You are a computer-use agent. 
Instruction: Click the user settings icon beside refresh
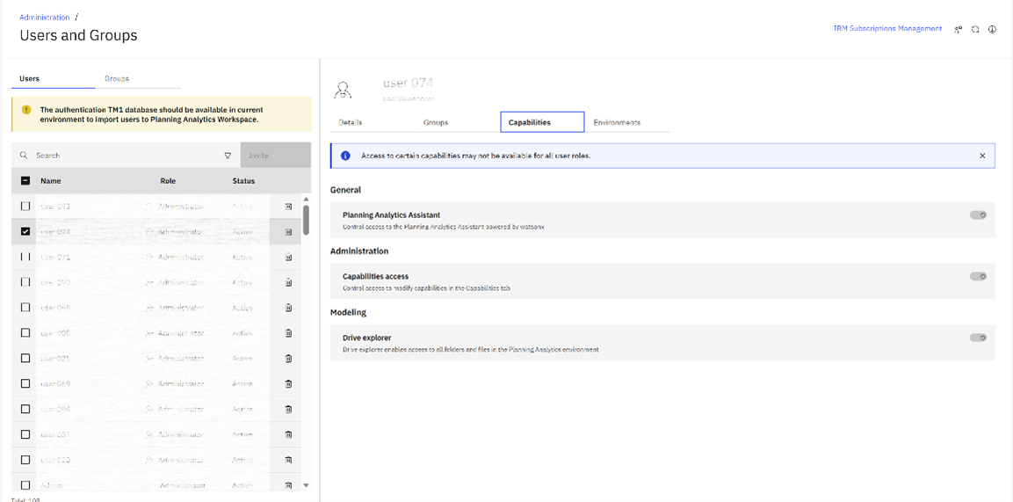(959, 30)
